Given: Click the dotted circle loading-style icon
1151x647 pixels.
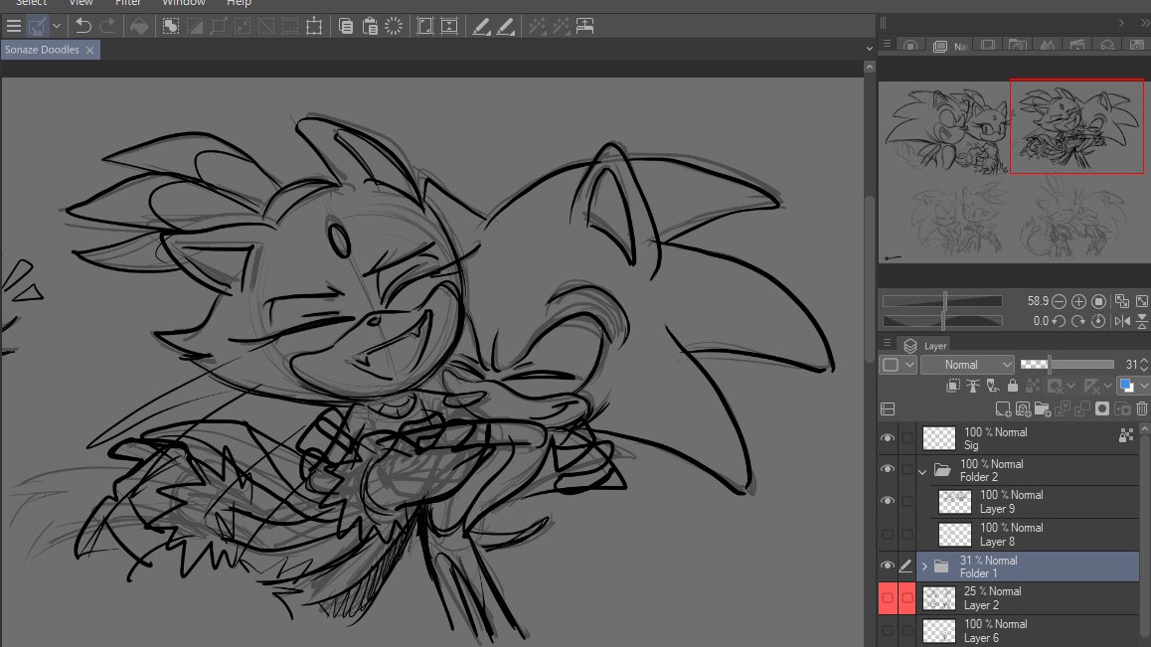Looking at the screenshot, I should (x=394, y=27).
